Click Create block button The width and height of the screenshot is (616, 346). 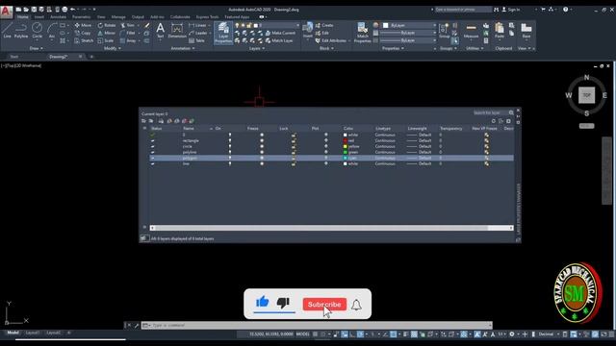[x=324, y=25]
